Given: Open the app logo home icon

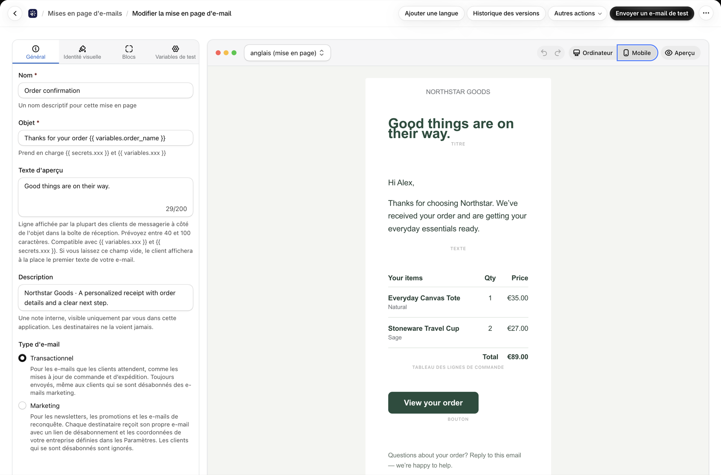Looking at the screenshot, I should tap(33, 14).
